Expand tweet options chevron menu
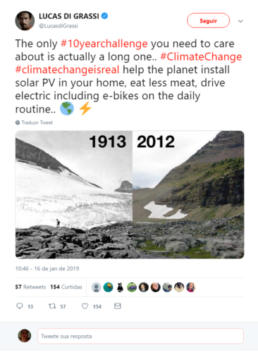Screen dimensions: 258x352 [x=240, y=21]
